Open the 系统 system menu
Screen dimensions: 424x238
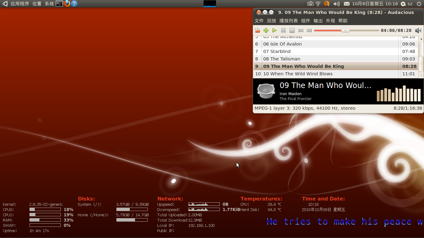click(x=49, y=4)
